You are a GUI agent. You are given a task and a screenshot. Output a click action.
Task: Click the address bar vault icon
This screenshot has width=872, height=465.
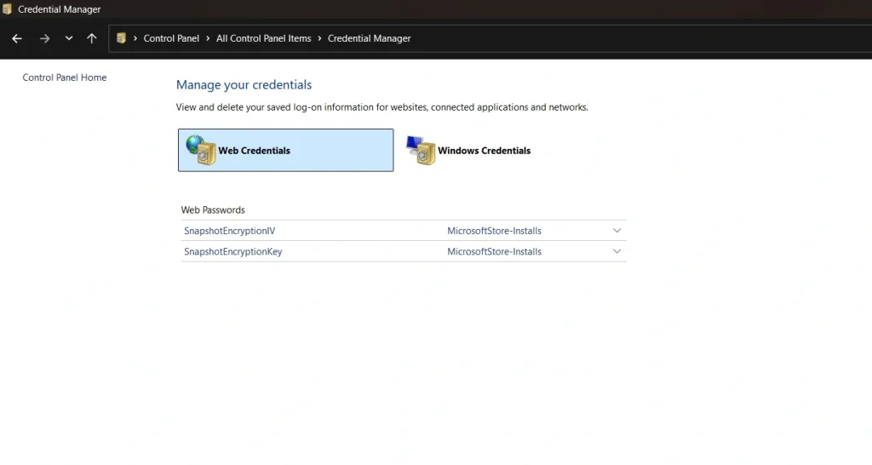point(121,38)
